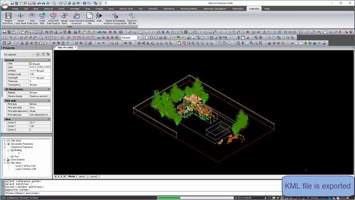
Task: Open the Help ribbon tab
Action: pyautogui.click(x=267, y=9)
